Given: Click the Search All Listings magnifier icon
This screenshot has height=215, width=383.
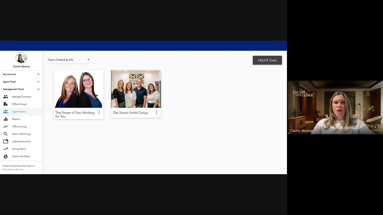Looking at the screenshot, I should [x=6, y=134].
